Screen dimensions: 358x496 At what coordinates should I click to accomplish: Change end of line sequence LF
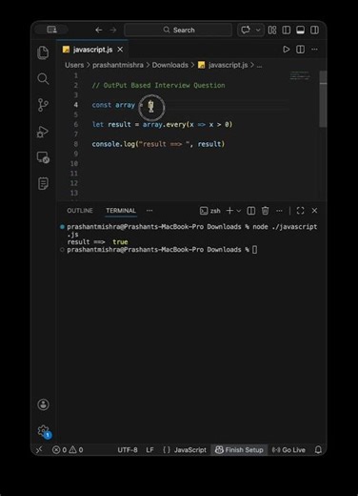pos(149,450)
